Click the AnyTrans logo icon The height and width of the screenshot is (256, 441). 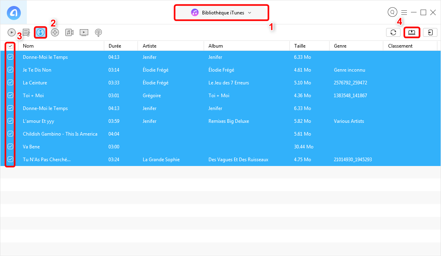(x=14, y=13)
